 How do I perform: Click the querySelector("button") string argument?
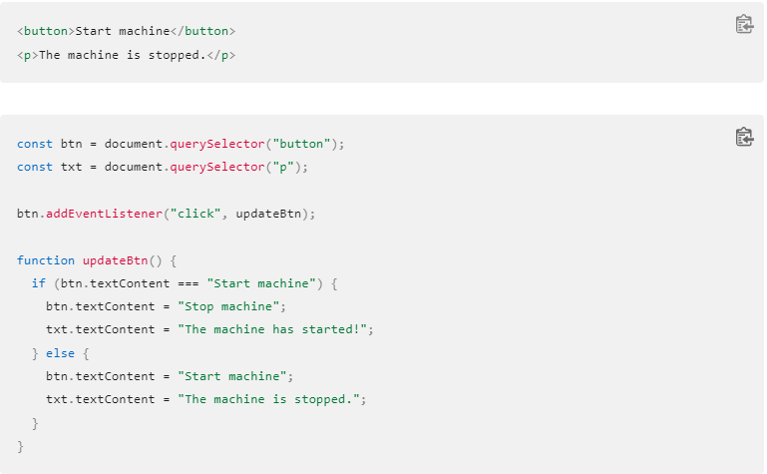click(x=301, y=144)
